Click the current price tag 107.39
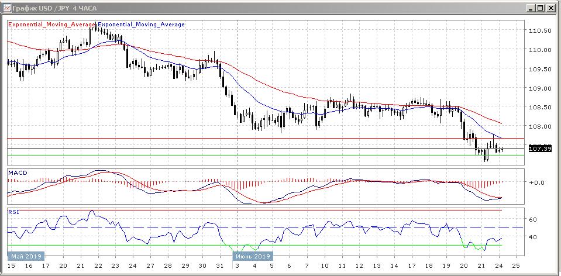The height and width of the screenshot is (276, 561). (x=540, y=149)
